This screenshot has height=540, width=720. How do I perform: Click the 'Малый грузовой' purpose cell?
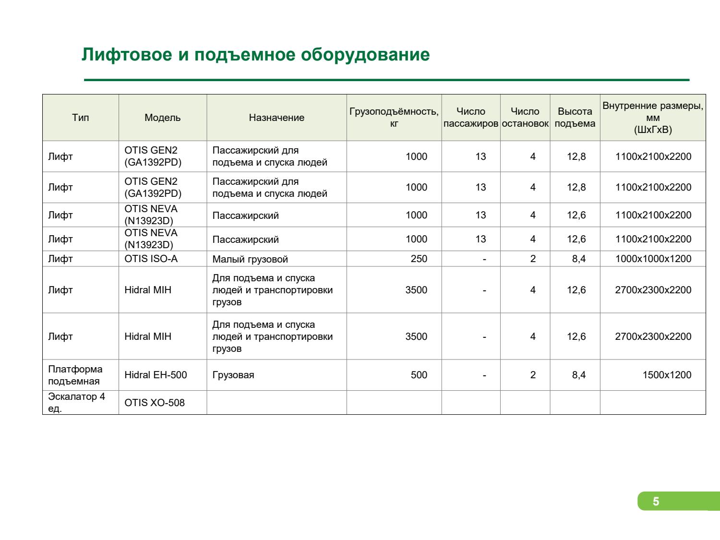pos(250,259)
